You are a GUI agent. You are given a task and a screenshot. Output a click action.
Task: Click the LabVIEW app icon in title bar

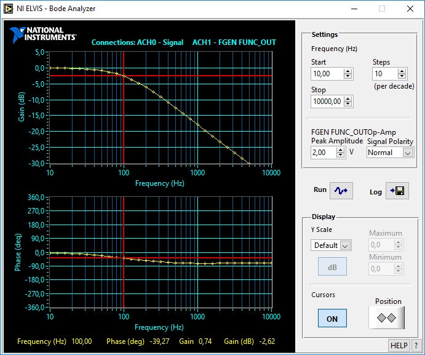[8, 9]
